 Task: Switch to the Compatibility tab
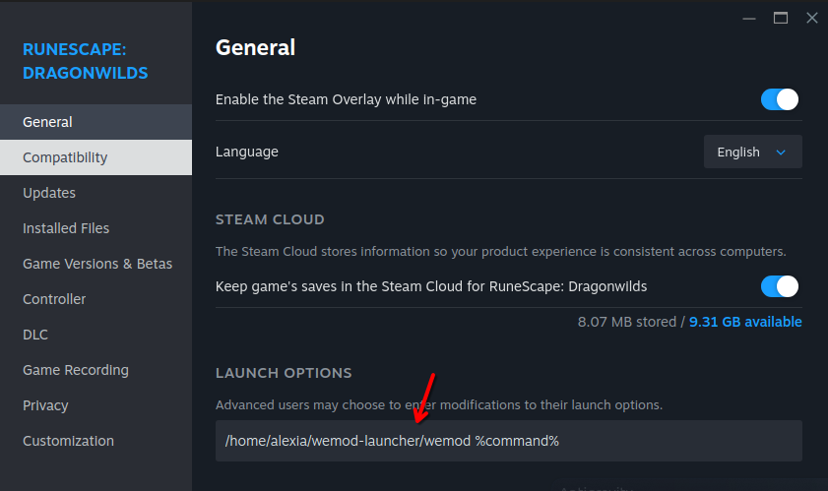point(65,157)
